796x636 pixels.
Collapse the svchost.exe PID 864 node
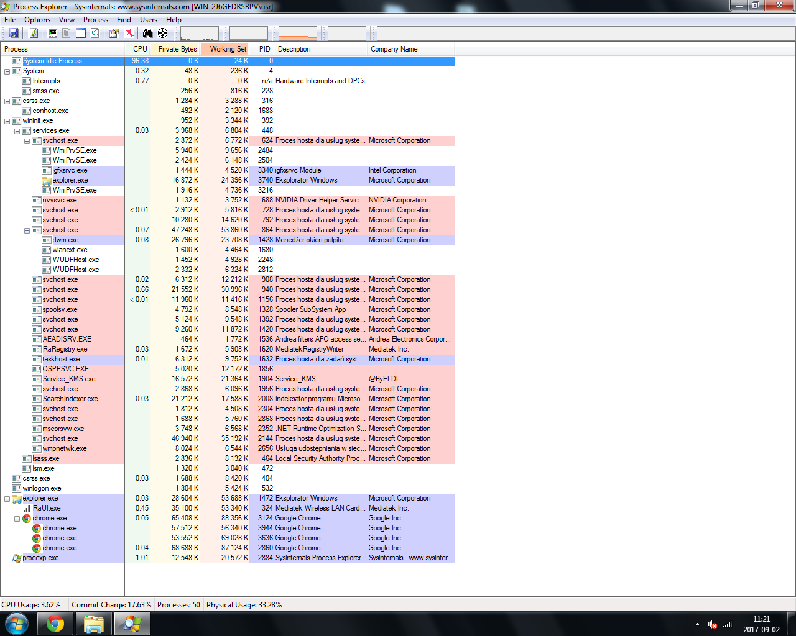(27, 230)
